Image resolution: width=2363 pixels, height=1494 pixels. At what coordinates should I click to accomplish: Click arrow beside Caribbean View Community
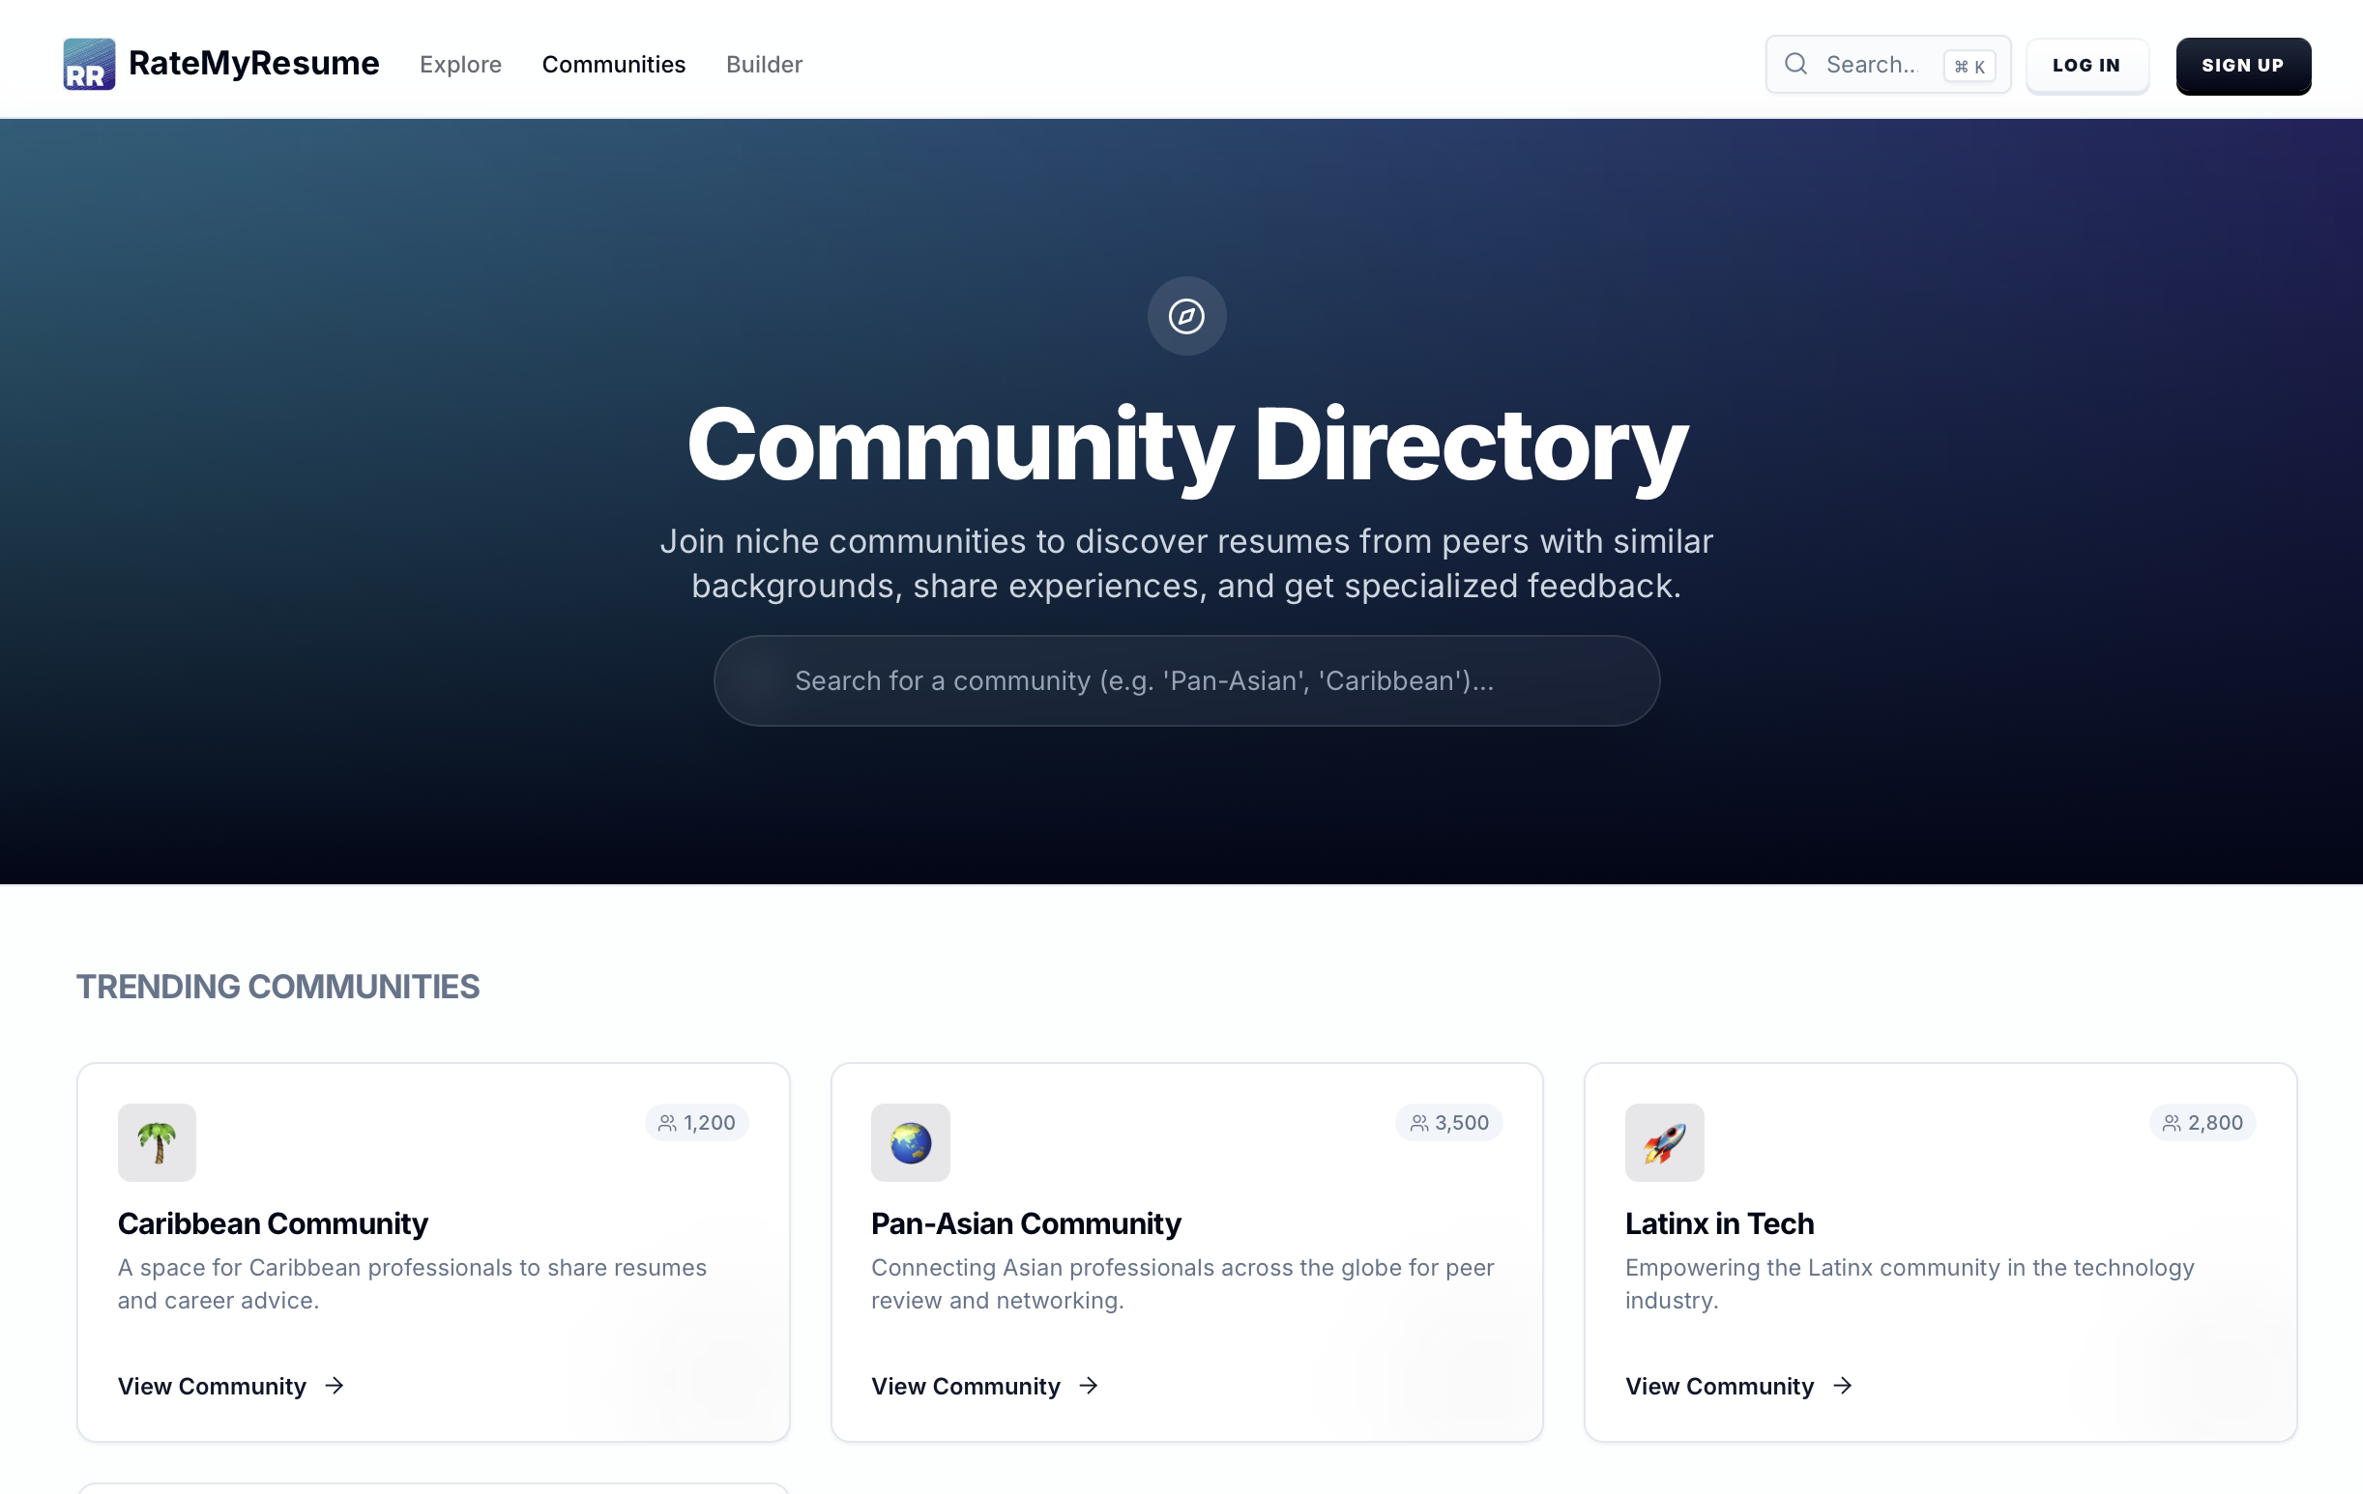335,1385
